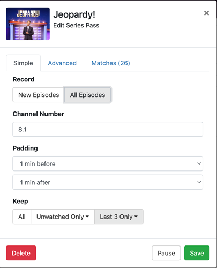Close the Edit Series Pass dialog
Viewport: 217px width, 268px height.
pyautogui.click(x=206, y=13)
